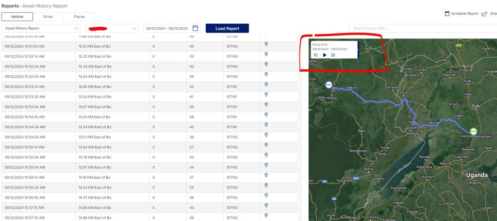Click the Share icon at top right
Screen dimensions: 497x221
pyautogui.click(x=484, y=14)
